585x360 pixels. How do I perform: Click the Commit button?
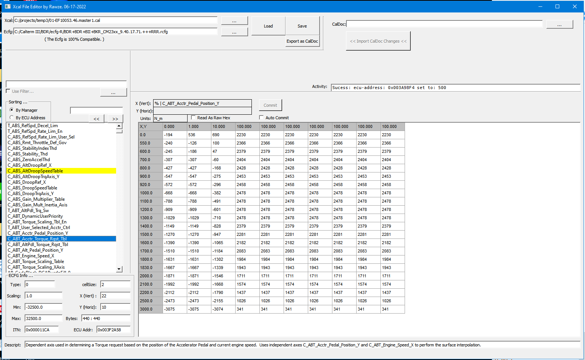[270, 105]
